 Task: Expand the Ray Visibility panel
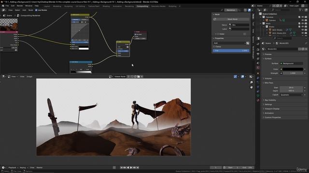coord(270,100)
